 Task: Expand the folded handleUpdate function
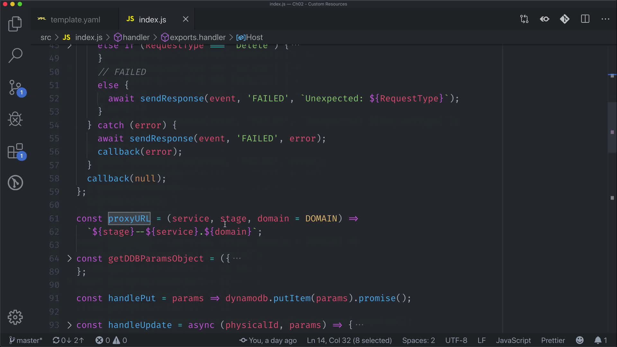click(x=69, y=325)
